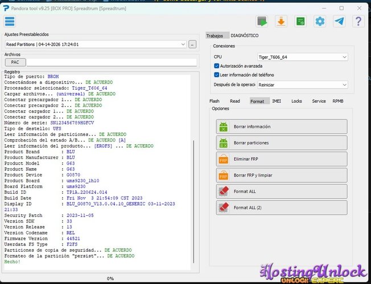Click eraser icon on Format ALL
Image resolution: width=371 pixels, height=284 pixels.
(224, 191)
